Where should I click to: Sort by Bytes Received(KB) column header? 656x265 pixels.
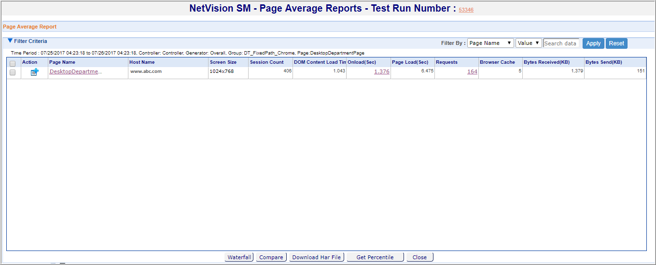(553, 62)
